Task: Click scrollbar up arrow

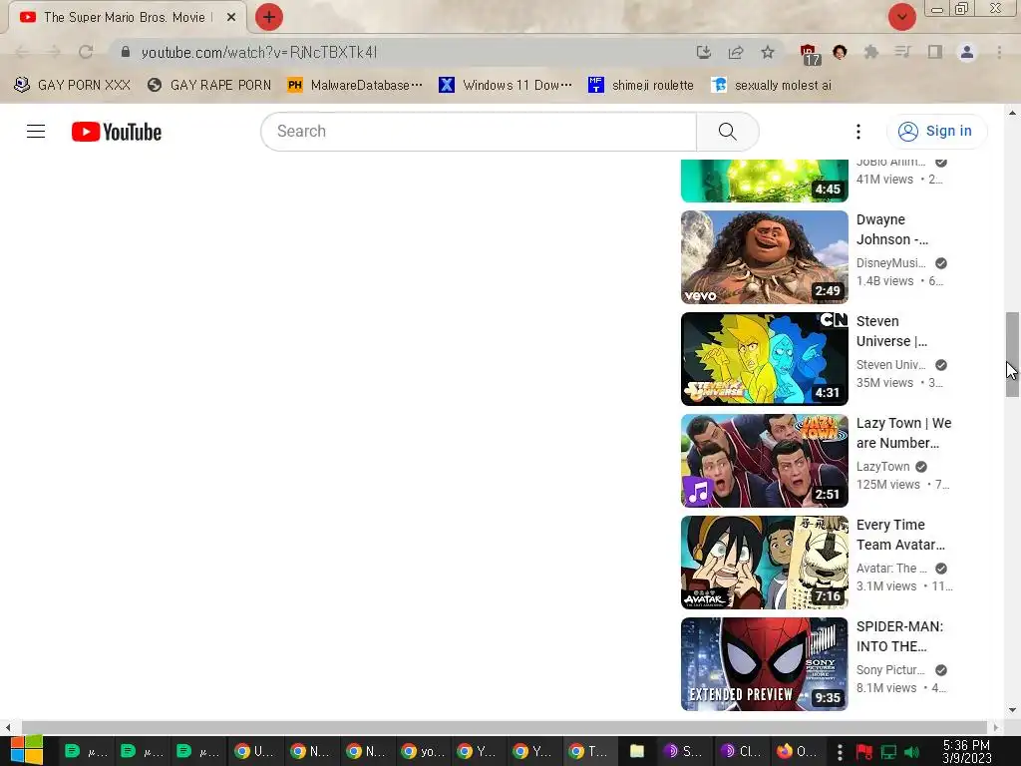Action: coord(1013,114)
